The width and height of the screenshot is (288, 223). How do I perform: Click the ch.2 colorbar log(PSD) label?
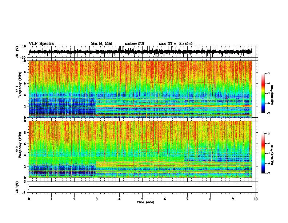tap(272, 155)
